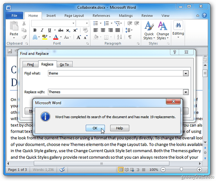Click the Zoom In plus button
Image resolution: width=216 pixels, height=181 pixels.
(199, 170)
